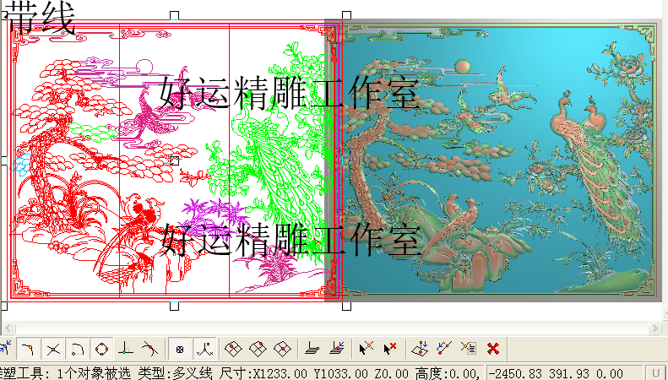Viewport: 668px width, 380px height.
Task: Click the horizontal scrollbar track
Action: click(x=332, y=328)
